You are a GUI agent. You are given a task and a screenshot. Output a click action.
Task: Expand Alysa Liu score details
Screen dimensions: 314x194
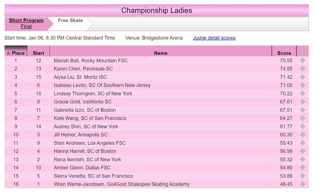(302, 77)
